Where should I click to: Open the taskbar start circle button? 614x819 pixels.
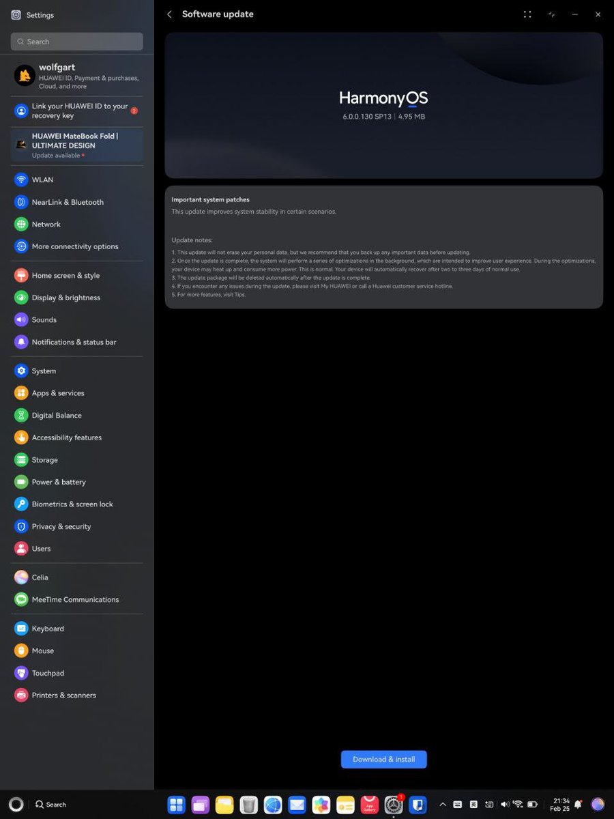pos(17,804)
